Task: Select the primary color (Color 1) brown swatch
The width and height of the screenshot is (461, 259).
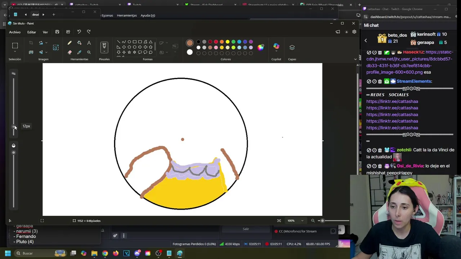Action: click(190, 43)
